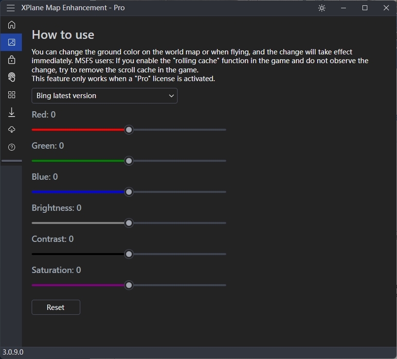Open the hamburger navigation menu
This screenshot has height=359, width=397.
[11, 8]
